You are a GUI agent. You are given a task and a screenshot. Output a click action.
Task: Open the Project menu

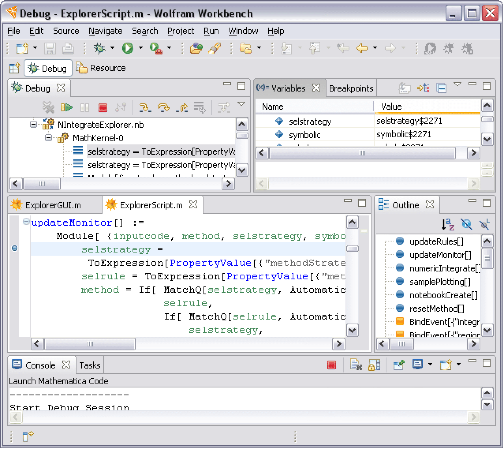click(181, 31)
